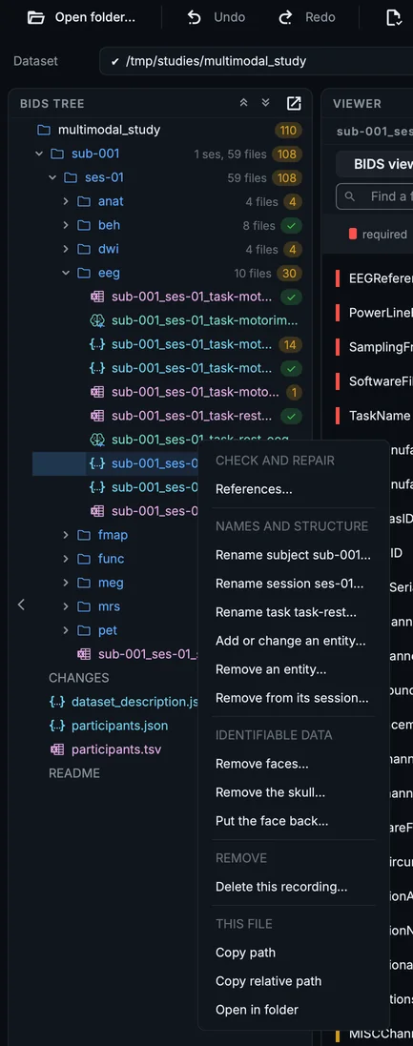Image resolution: width=413 pixels, height=1046 pixels.
Task: Select CHANGES file in tree
Action: tap(79, 678)
